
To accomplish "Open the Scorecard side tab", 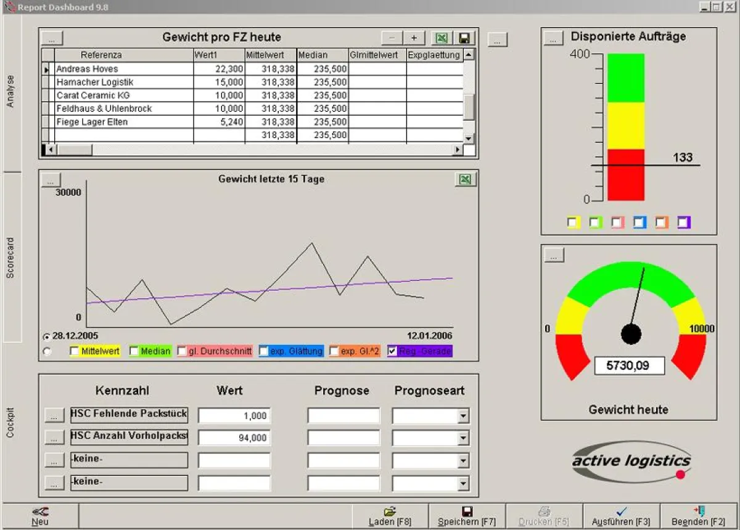I will pos(11,258).
